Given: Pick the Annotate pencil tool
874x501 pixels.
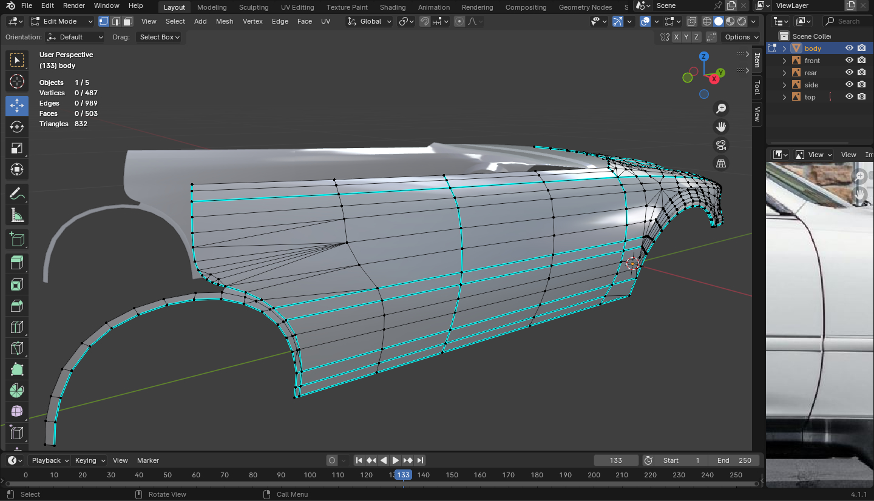Looking at the screenshot, I should click(x=17, y=194).
